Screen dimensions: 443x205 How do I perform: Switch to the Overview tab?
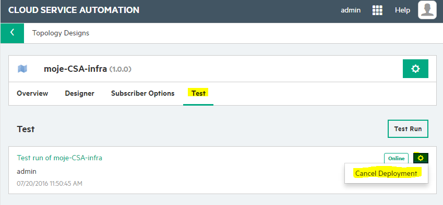(x=32, y=93)
